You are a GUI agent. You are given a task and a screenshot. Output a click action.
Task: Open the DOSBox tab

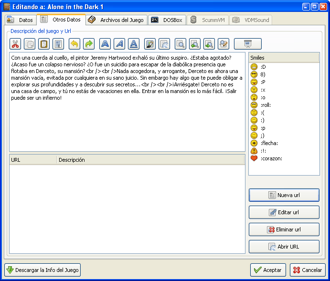[x=167, y=20]
